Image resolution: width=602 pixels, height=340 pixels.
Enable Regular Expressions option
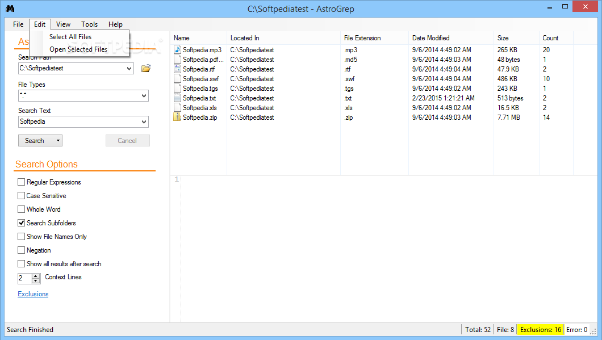[22, 182]
